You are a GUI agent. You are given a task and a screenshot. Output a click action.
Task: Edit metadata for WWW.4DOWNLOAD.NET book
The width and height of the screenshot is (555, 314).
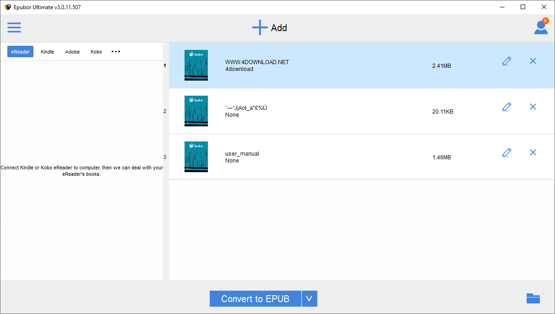click(506, 61)
